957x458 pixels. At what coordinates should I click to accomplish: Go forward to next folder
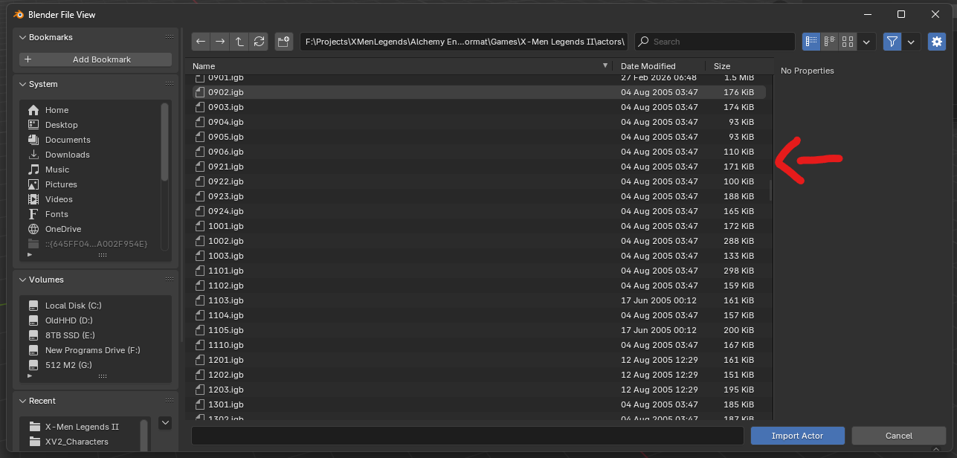coord(220,42)
